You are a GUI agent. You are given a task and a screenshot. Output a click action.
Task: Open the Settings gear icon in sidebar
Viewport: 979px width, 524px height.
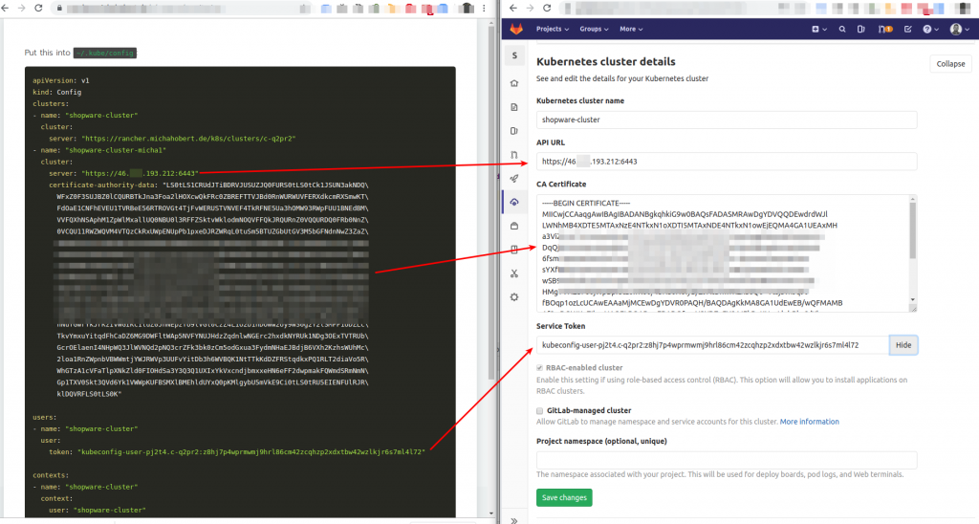pos(514,297)
